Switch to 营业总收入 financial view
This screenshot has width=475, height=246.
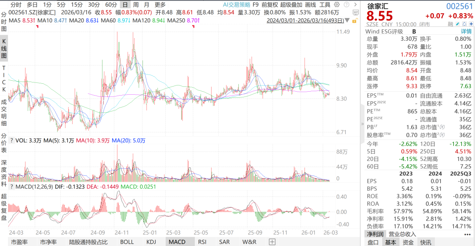(402, 234)
